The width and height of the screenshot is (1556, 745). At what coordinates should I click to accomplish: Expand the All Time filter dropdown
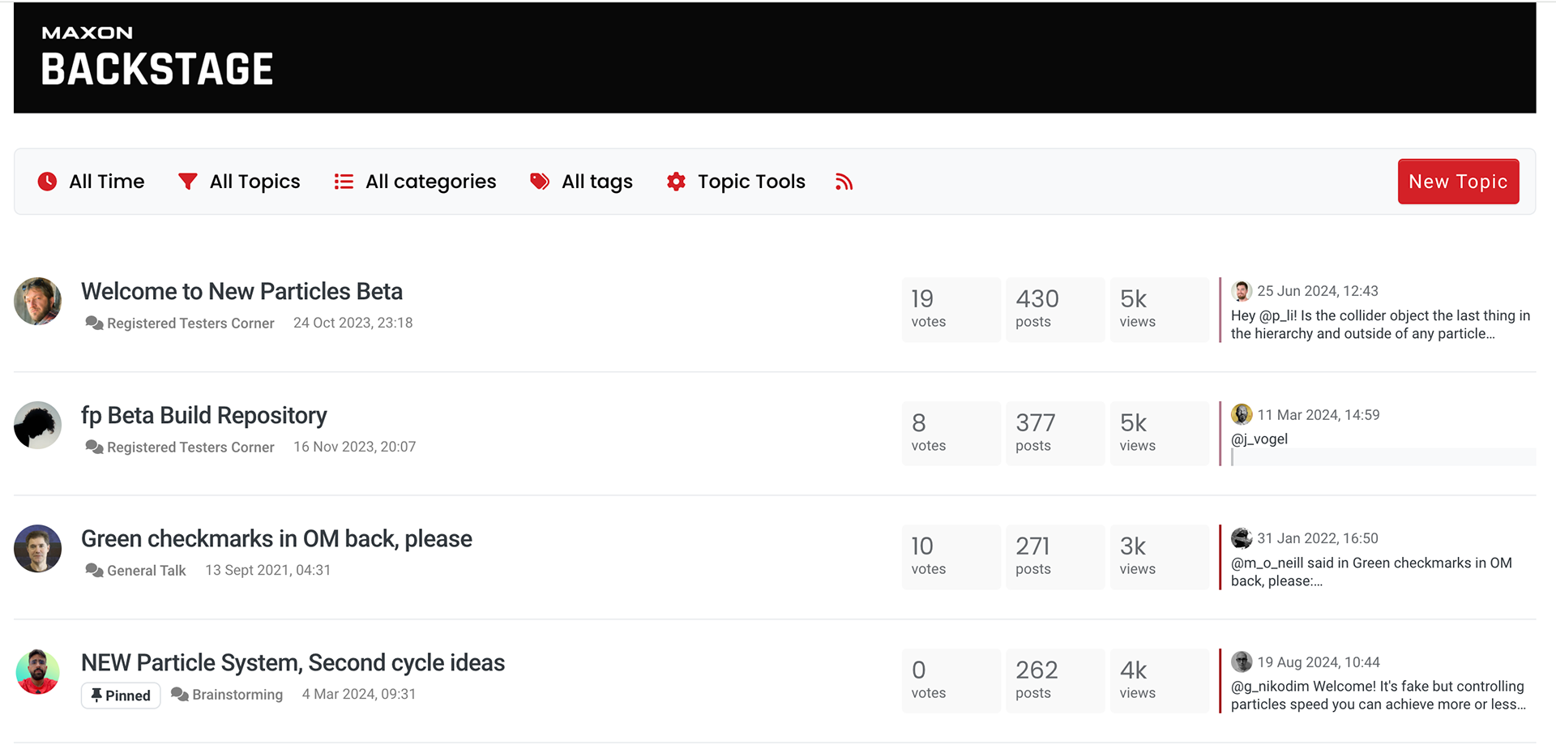[x=91, y=182]
